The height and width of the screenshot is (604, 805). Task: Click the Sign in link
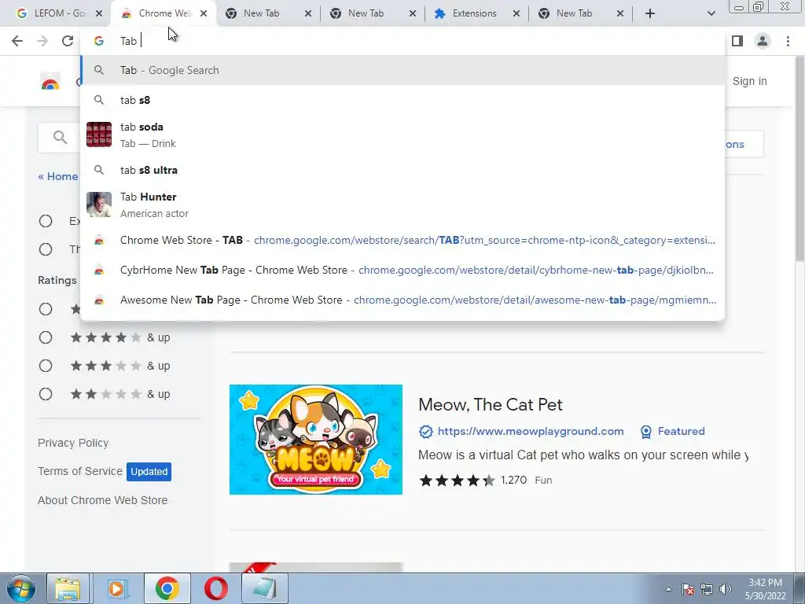tap(749, 81)
